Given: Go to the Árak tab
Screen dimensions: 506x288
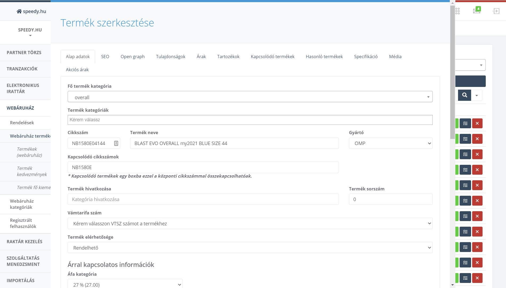Looking at the screenshot, I should 201,57.
